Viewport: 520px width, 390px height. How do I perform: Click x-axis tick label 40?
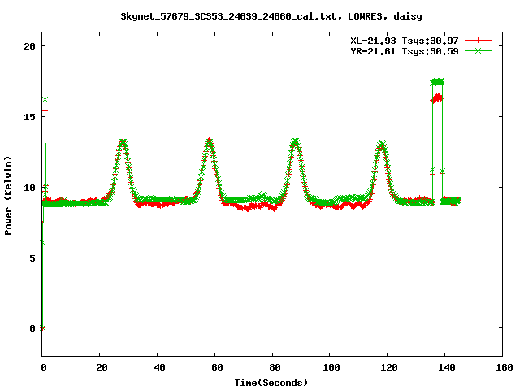[159, 367]
